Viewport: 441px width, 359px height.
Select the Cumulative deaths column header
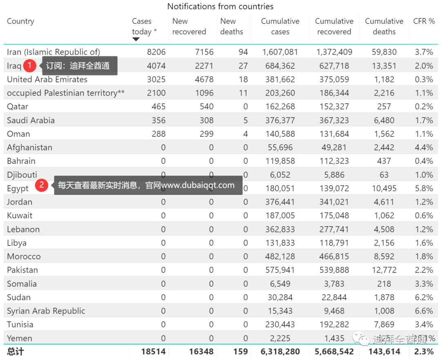point(384,27)
